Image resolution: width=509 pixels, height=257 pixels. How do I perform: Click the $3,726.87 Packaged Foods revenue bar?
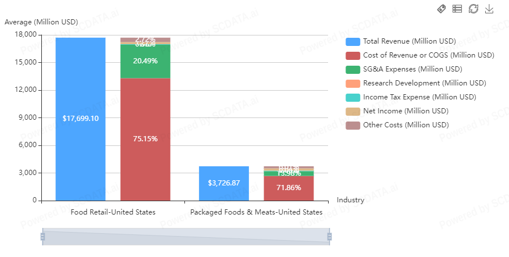pyautogui.click(x=224, y=184)
